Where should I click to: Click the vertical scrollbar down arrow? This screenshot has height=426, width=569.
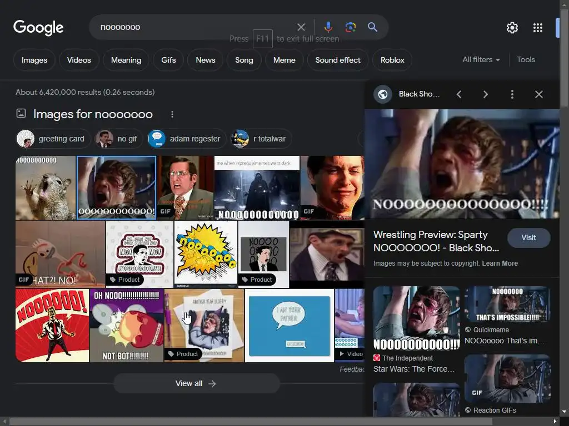564,412
